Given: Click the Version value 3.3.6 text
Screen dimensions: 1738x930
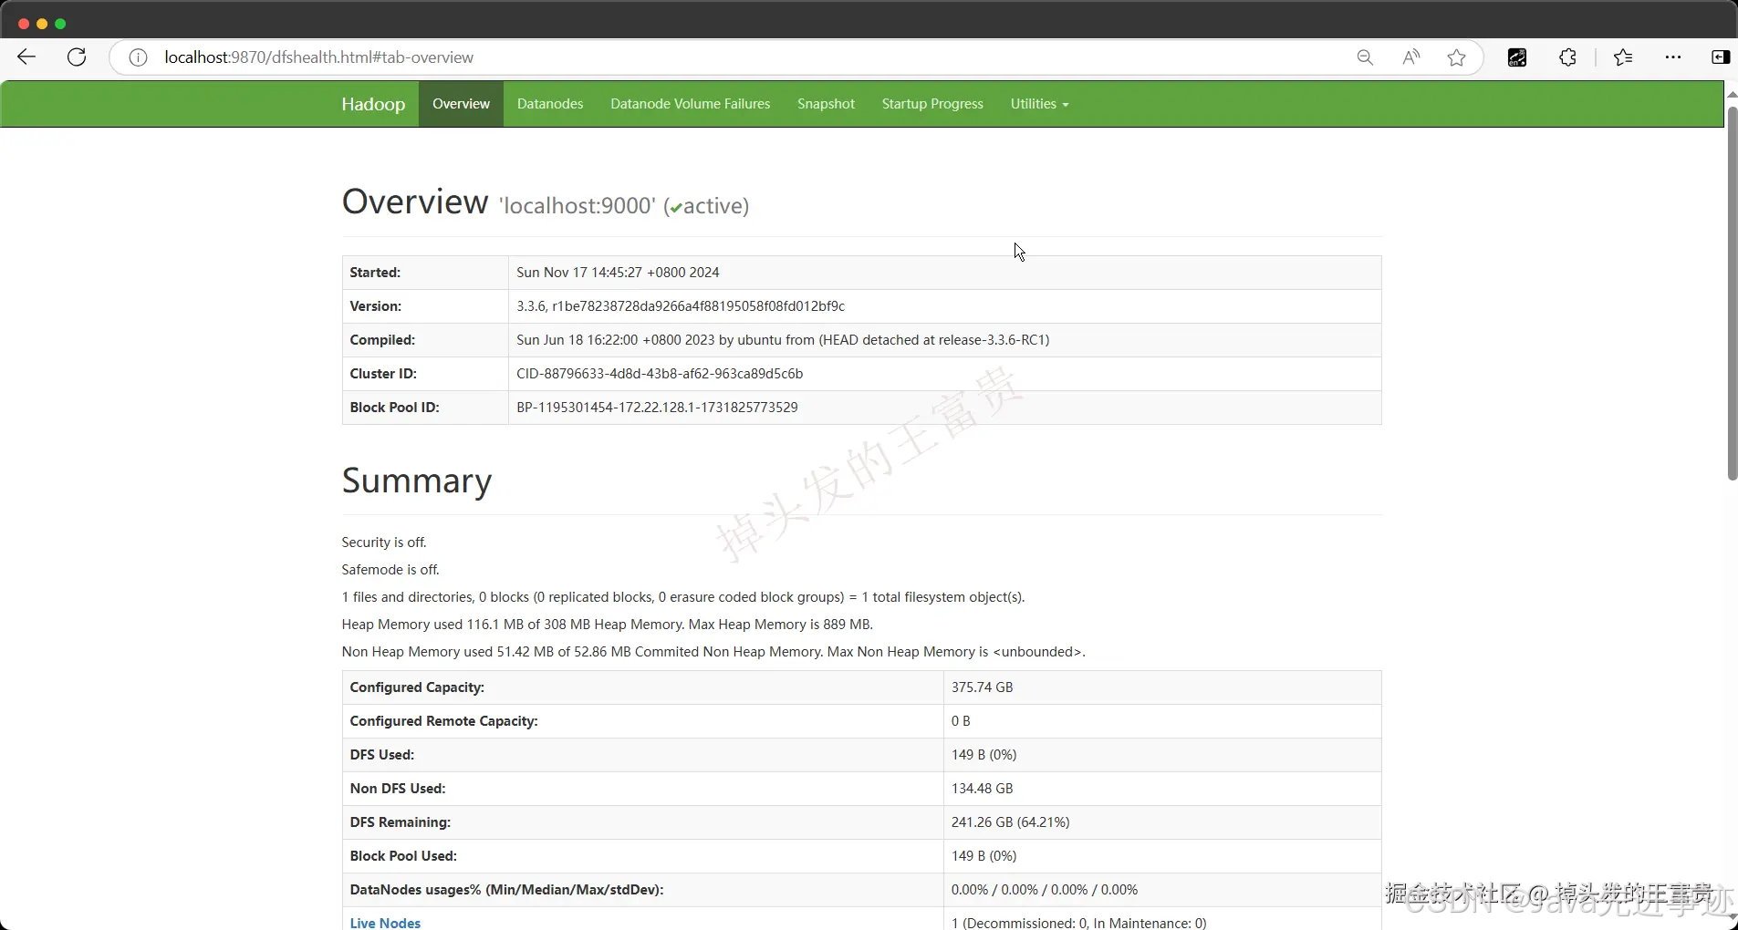Looking at the screenshot, I should pyautogui.click(x=681, y=306).
